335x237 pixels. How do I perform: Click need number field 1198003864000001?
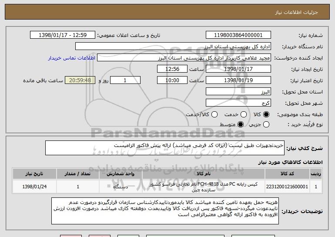(238, 35)
